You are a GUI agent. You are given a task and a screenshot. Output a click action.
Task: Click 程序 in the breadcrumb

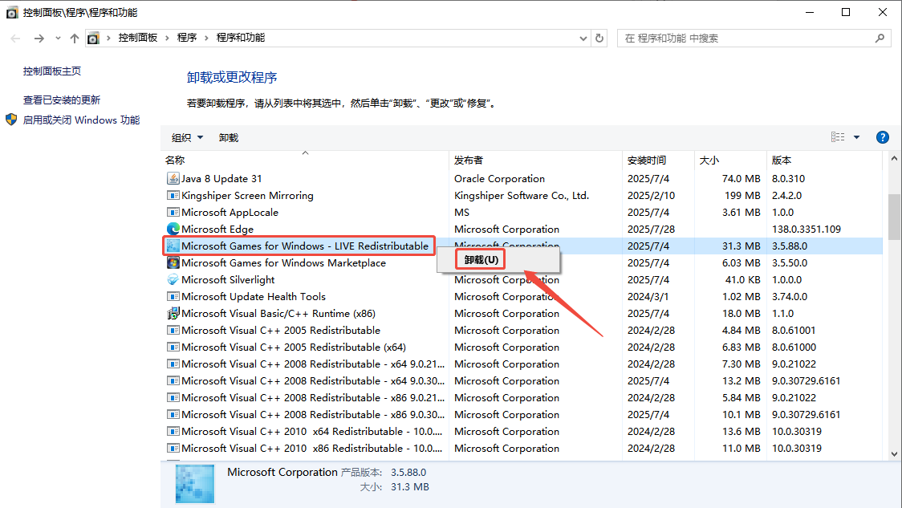click(187, 38)
